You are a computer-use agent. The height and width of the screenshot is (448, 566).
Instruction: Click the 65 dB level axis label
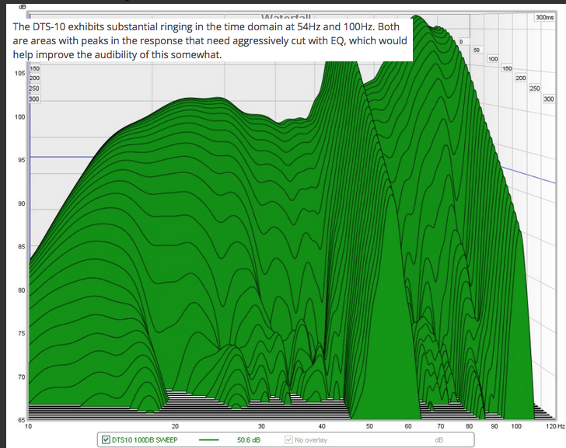(x=21, y=420)
